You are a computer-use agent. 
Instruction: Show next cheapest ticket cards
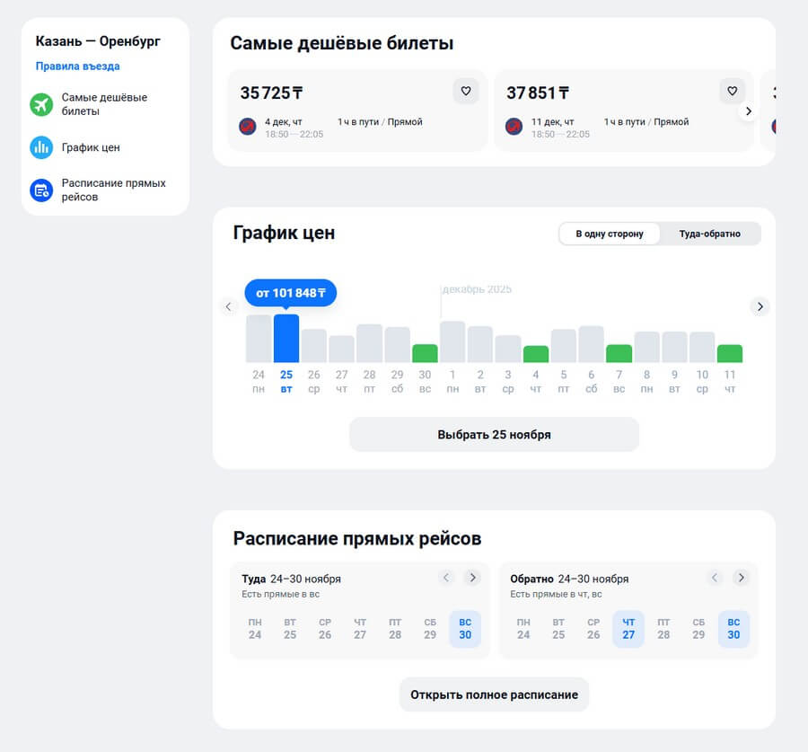tap(748, 111)
